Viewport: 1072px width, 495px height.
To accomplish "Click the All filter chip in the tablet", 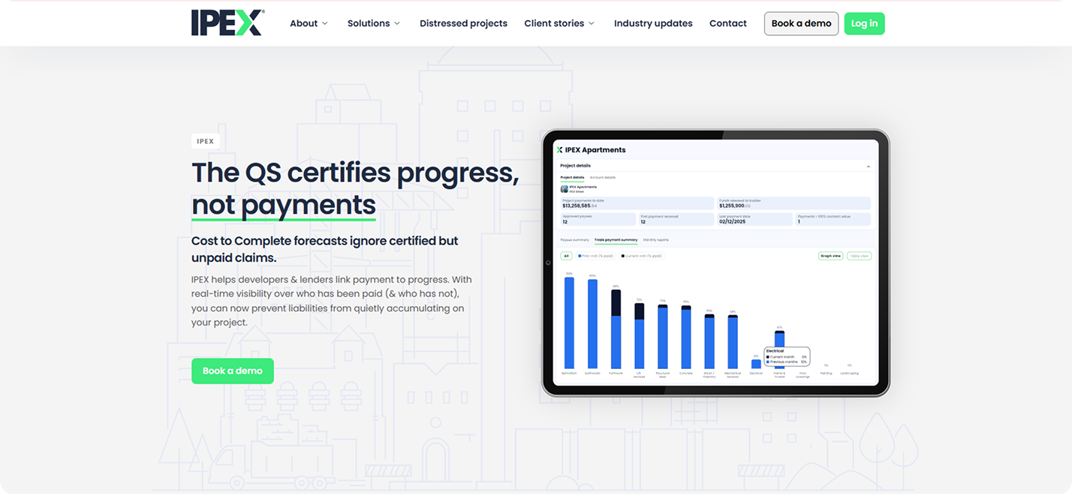I will point(567,256).
